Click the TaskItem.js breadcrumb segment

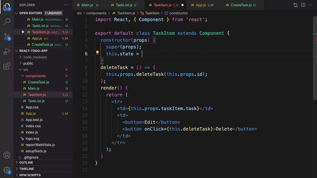[124, 13]
